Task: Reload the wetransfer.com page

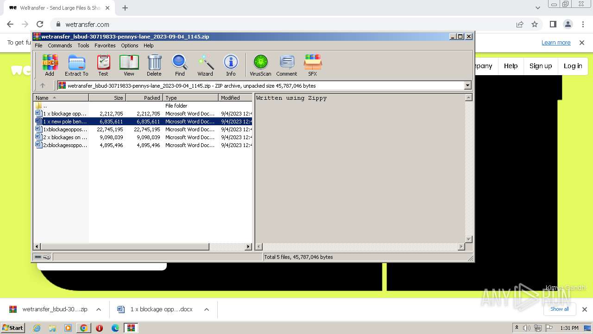Action: [40, 25]
